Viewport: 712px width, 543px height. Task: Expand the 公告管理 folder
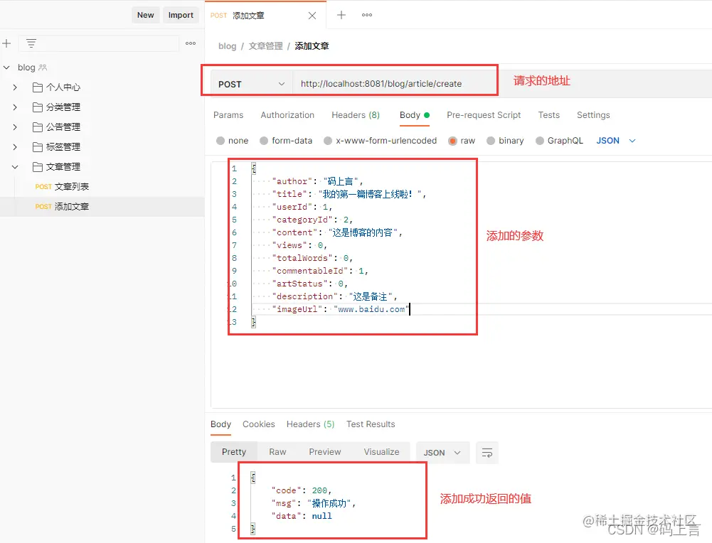point(15,127)
